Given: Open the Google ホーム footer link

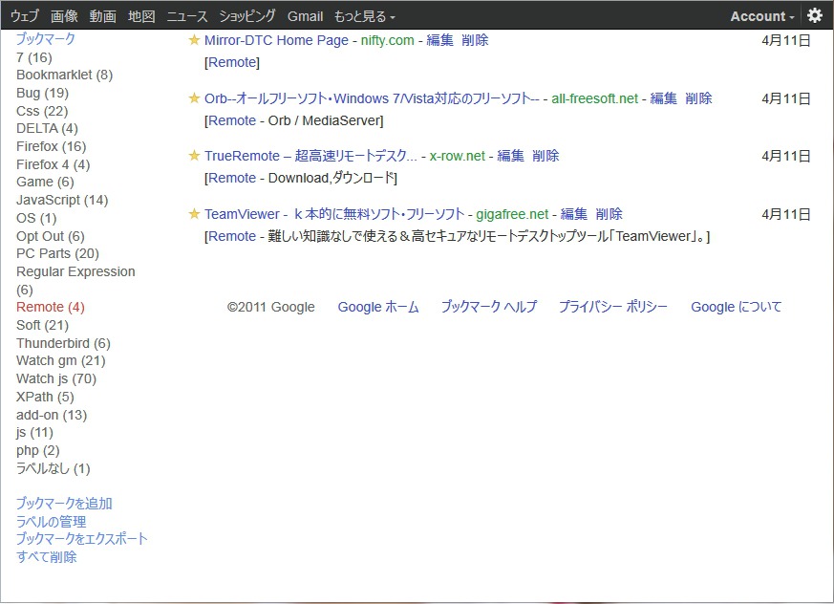Looking at the screenshot, I should coord(377,307).
